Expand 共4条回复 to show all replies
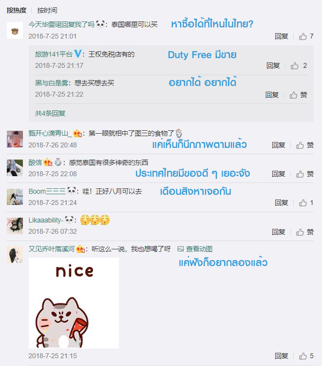This screenshot has width=322, height=366. pyautogui.click(x=50, y=113)
